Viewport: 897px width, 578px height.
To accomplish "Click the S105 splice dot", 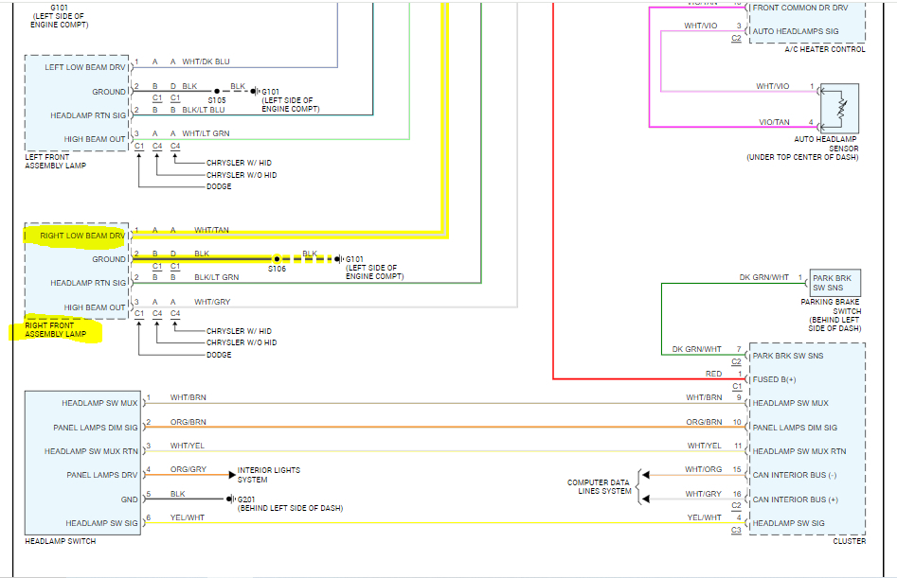I will click(217, 91).
